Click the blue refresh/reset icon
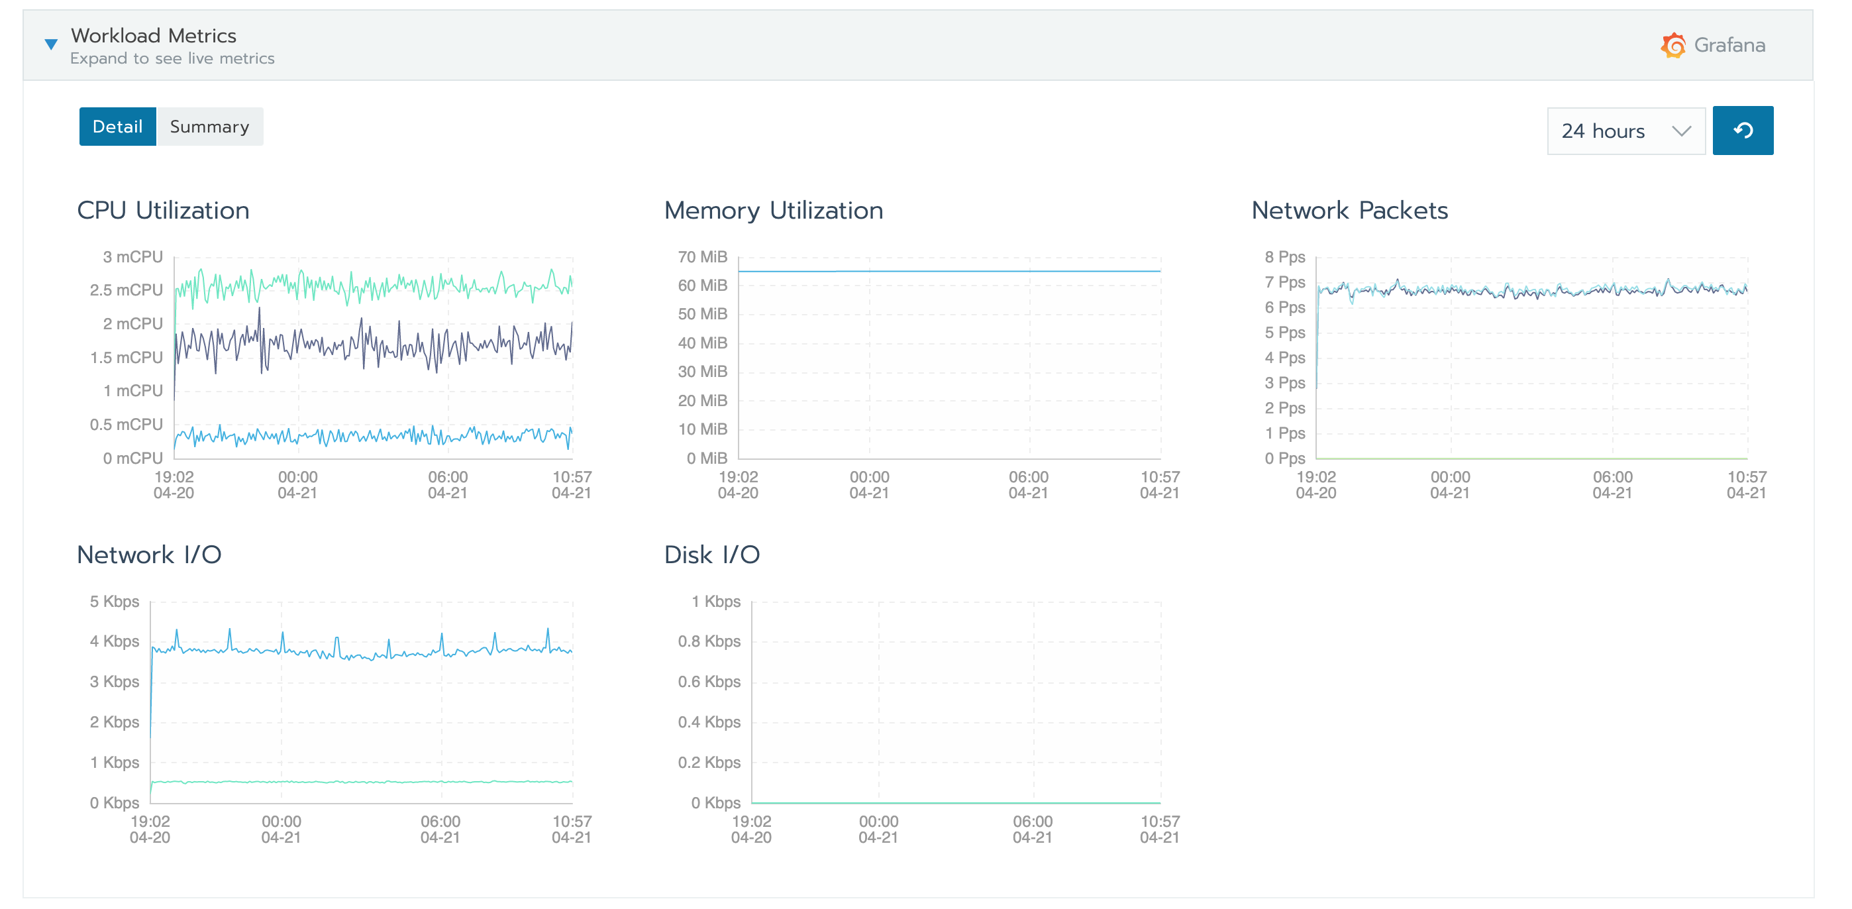This screenshot has width=1852, height=909. (1743, 130)
